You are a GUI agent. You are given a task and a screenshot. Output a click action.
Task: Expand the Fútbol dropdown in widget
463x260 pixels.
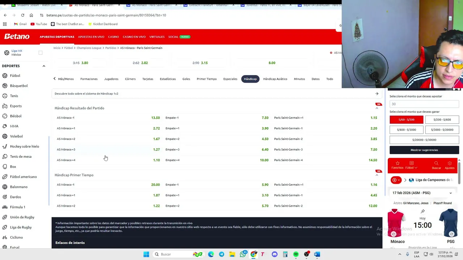pyautogui.click(x=411, y=165)
